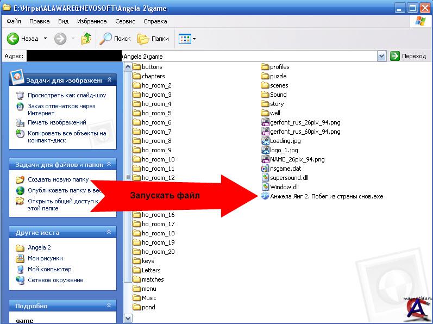Screen dimensions: 433x324
Task: Open the Файл menu
Action: point(14,21)
